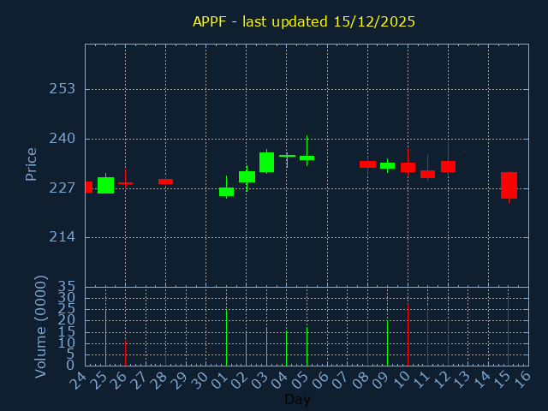Click the chart title APPF last updated
The image size is (548, 411).
click(304, 21)
